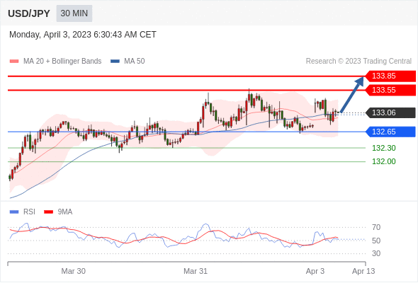Click the RSI 50 axis label
418x283 pixels.
[x=376, y=241]
